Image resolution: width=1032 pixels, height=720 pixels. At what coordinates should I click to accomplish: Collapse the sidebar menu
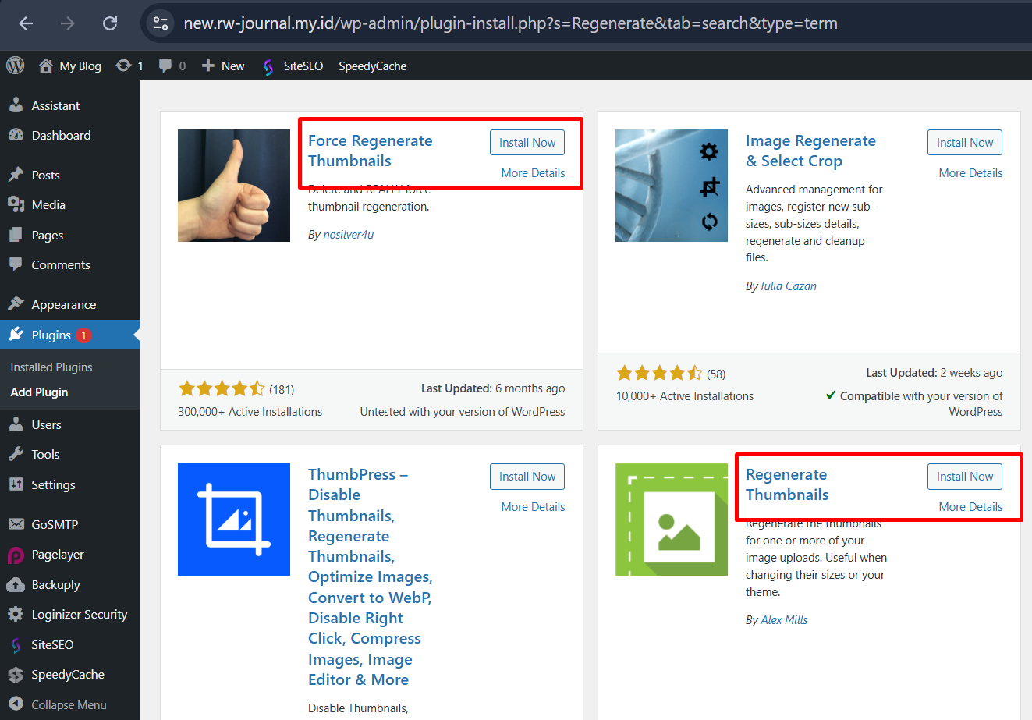click(58, 704)
